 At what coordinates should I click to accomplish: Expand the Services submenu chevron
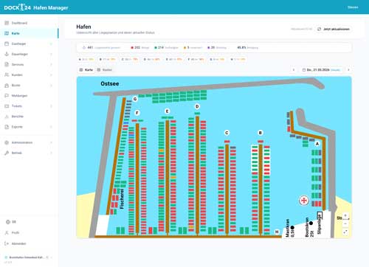pyautogui.click(x=51, y=64)
